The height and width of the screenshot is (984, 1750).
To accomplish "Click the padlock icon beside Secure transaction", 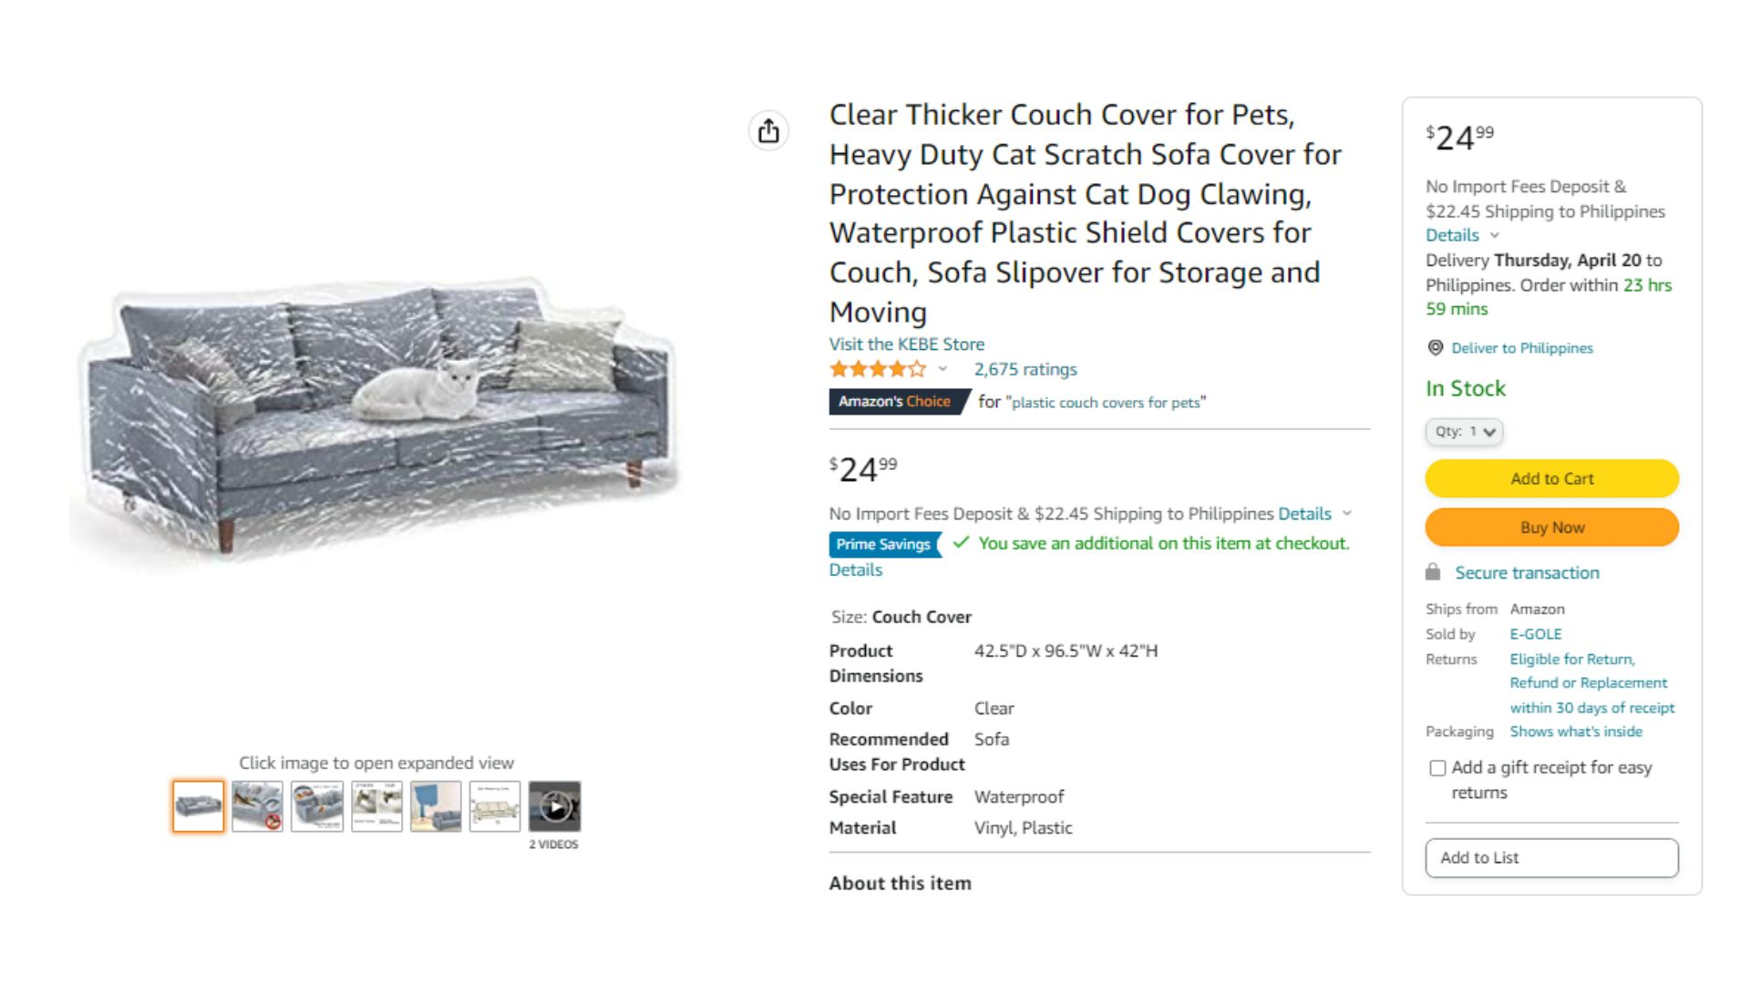I will (x=1433, y=572).
